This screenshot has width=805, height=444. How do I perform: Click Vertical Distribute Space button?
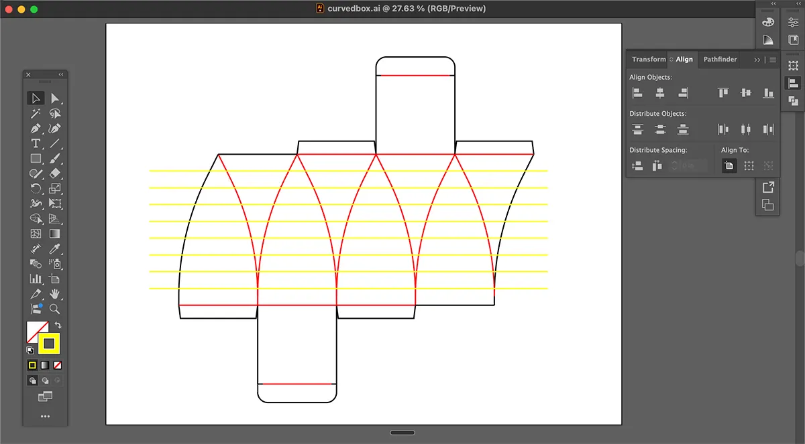pyautogui.click(x=637, y=165)
